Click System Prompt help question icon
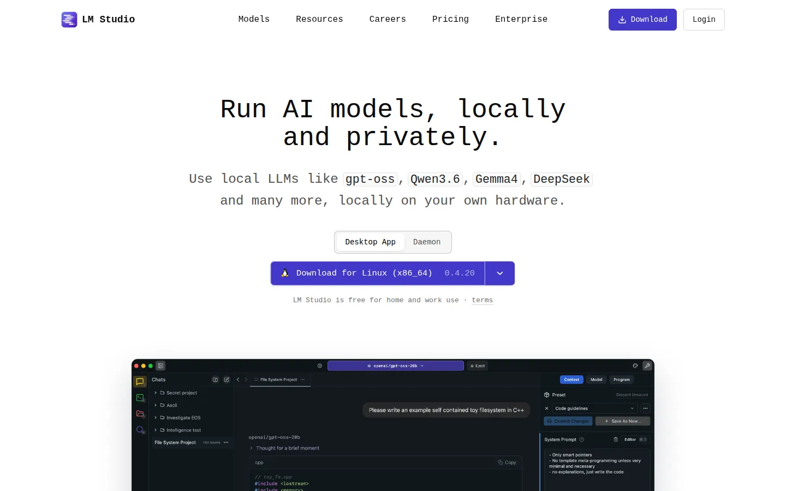Screen dimensions: 786x491 pyautogui.click(x=582, y=440)
